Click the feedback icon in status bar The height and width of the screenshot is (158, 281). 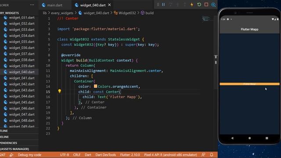point(203,154)
